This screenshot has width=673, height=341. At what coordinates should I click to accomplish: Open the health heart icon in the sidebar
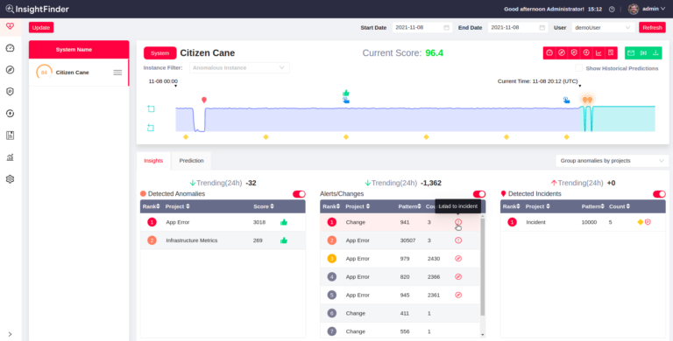click(x=10, y=26)
